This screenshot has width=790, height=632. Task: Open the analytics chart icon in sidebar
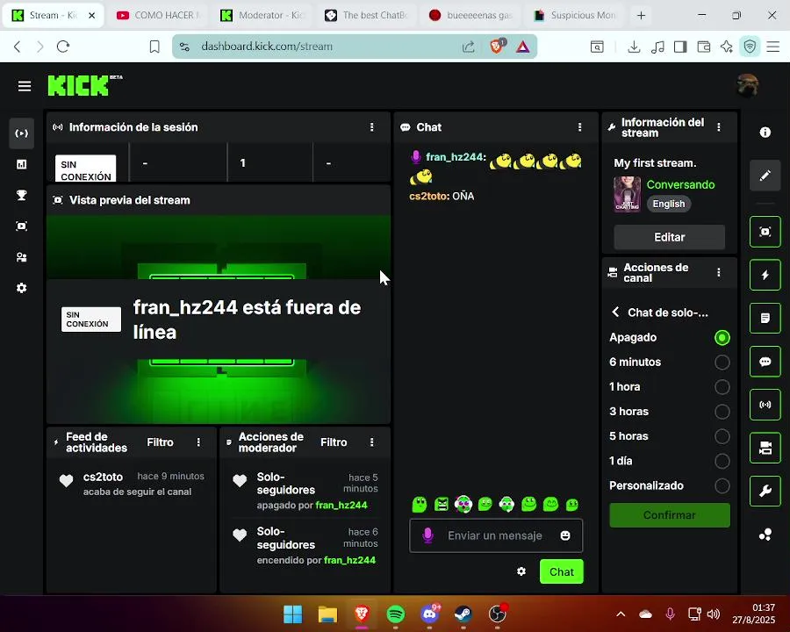[22, 164]
